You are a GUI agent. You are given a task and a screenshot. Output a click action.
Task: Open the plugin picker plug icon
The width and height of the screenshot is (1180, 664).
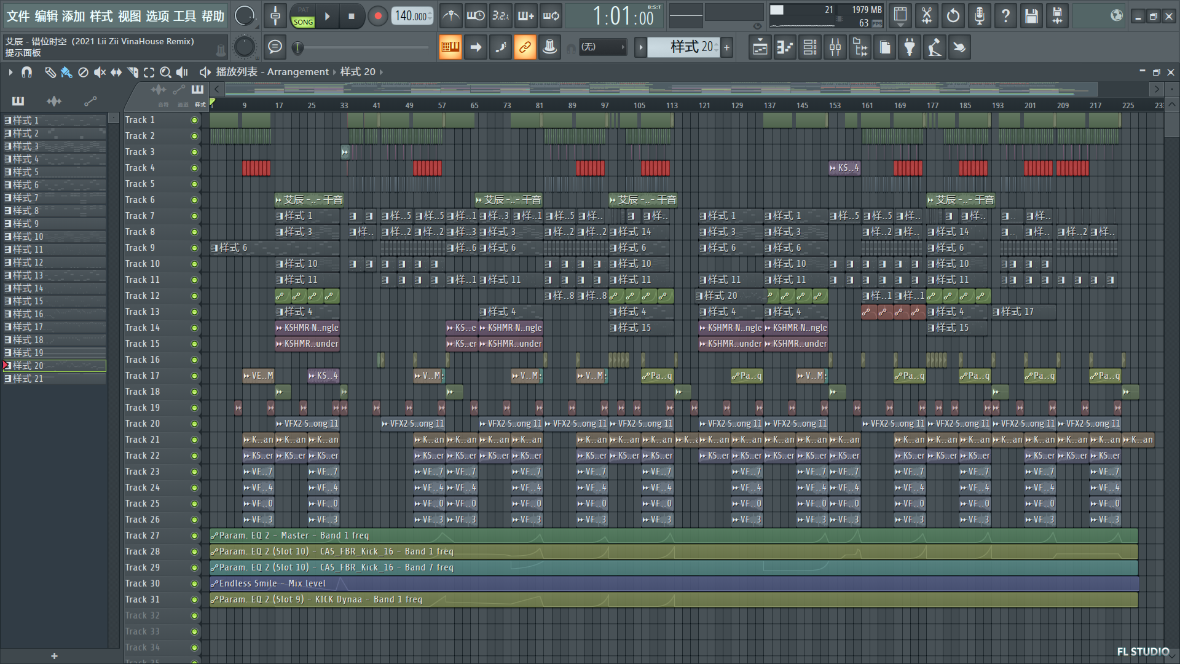(x=910, y=47)
